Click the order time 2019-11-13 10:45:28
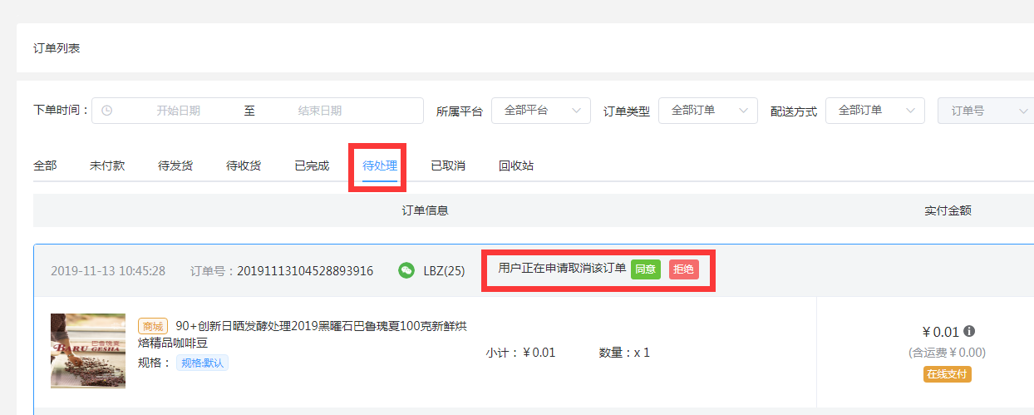Viewport: 1034px width, 415px height. (x=108, y=271)
